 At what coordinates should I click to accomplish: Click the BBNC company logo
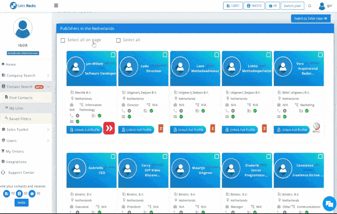[x=316, y=128]
